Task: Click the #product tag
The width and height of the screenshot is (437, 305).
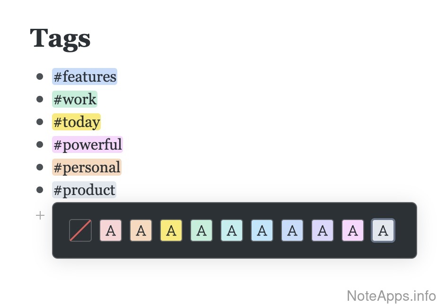Action: point(84,190)
